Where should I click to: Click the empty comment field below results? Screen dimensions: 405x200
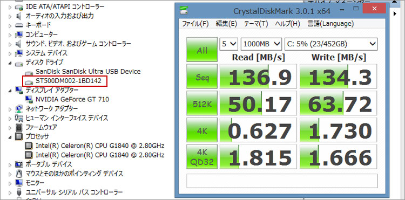(x=282, y=181)
